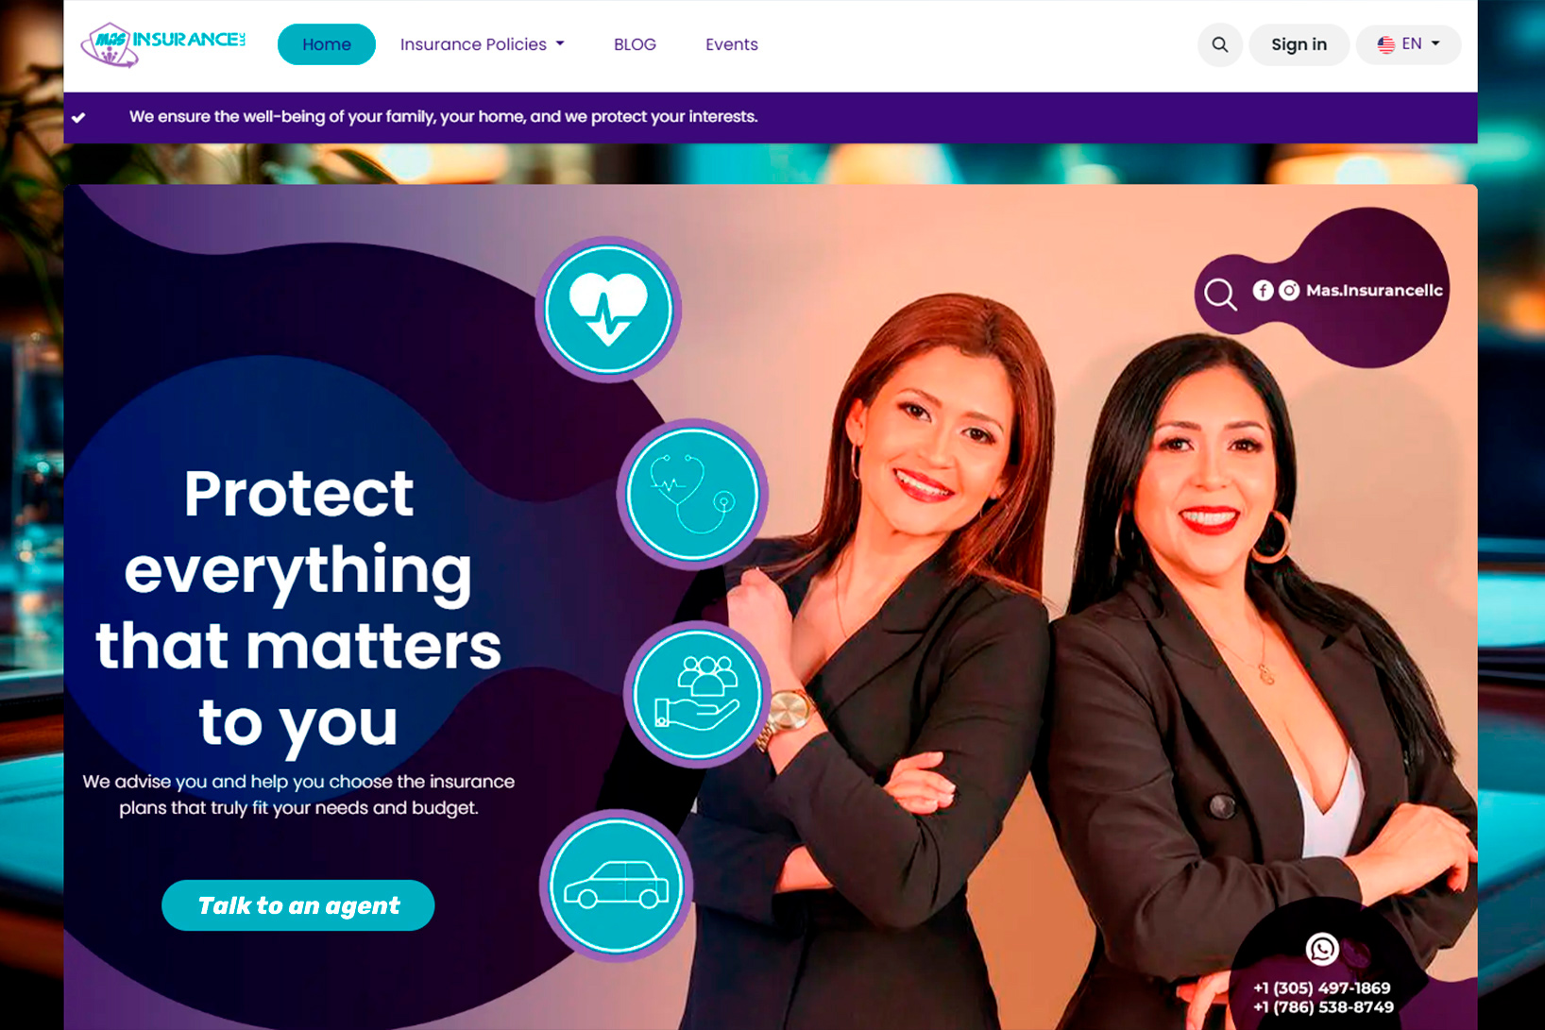Click the Sign in button
The image size is (1545, 1030).
(x=1299, y=44)
